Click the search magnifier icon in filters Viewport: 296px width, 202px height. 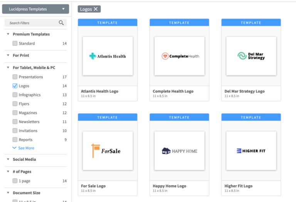[61, 23]
